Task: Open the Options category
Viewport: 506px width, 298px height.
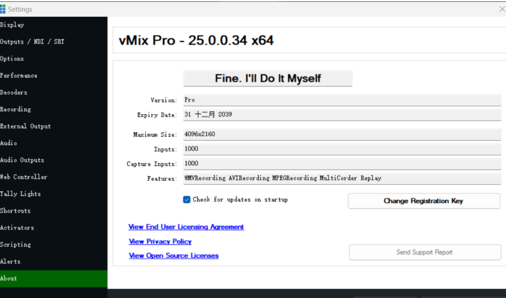Action: coord(54,59)
